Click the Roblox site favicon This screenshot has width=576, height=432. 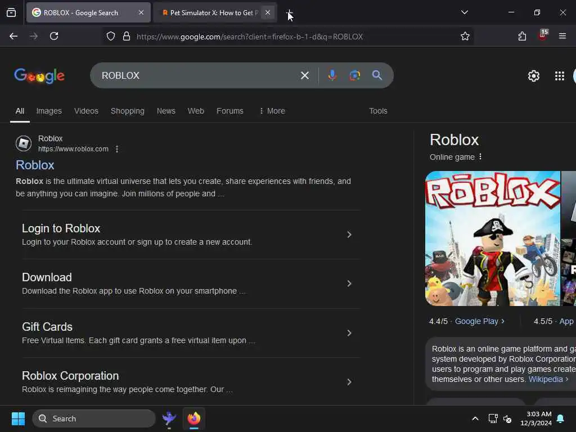(24, 143)
